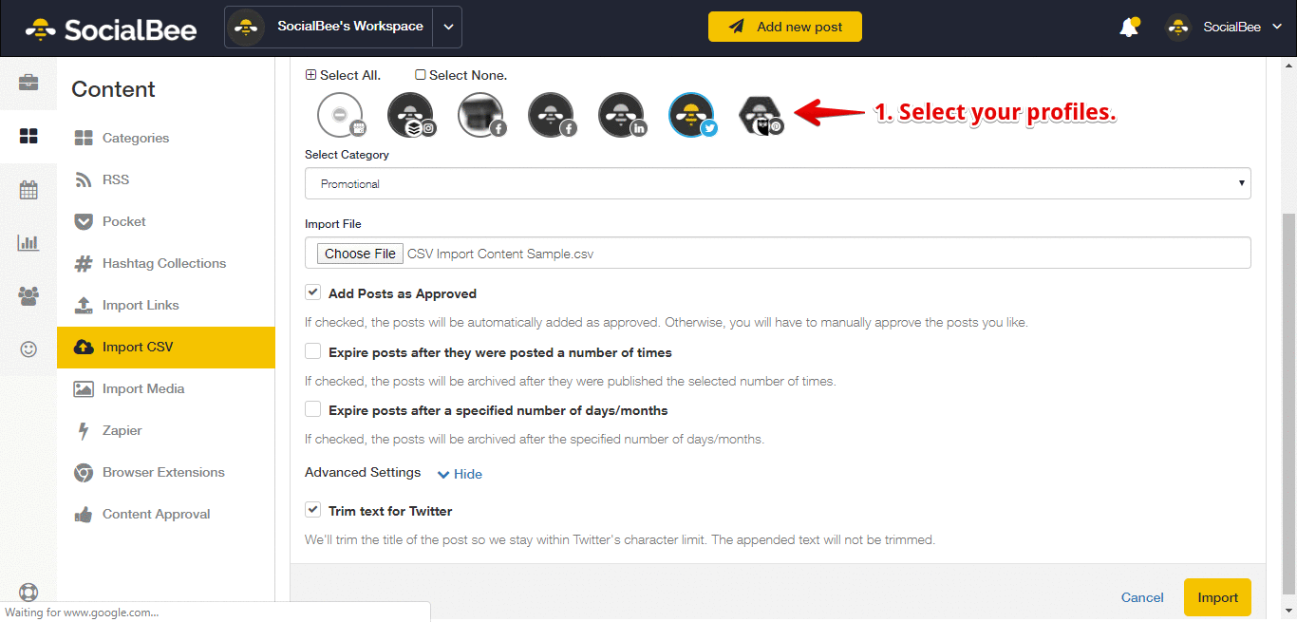Click the Pocket icon in Content menu
The image size is (1297, 622).
(x=84, y=221)
